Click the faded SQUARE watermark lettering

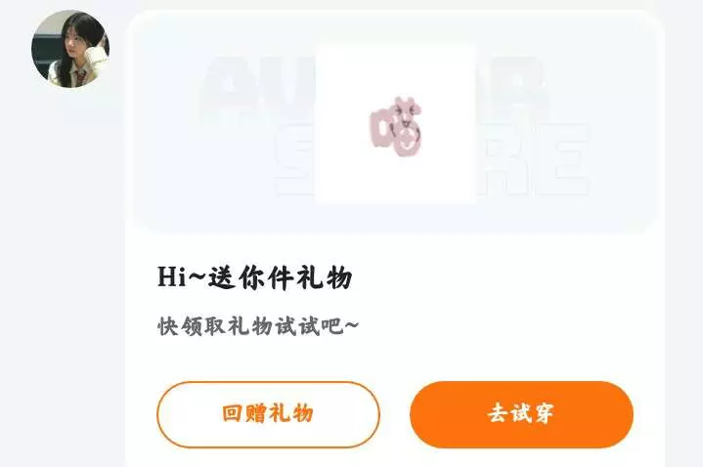[431, 159]
